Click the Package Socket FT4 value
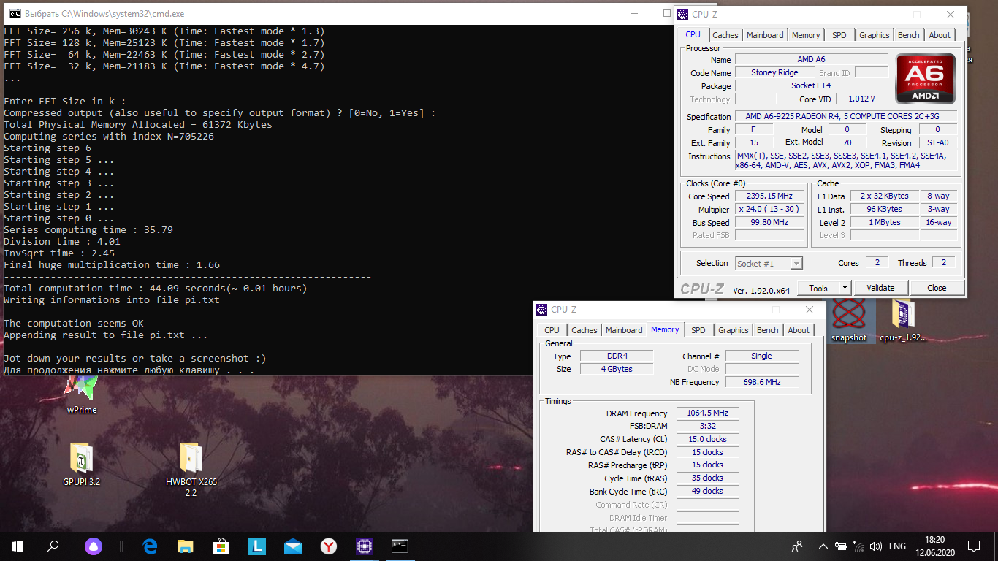 click(811, 85)
